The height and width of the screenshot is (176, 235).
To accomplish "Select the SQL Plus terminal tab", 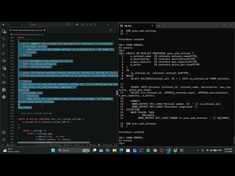I will pyautogui.click(x=137, y=26).
